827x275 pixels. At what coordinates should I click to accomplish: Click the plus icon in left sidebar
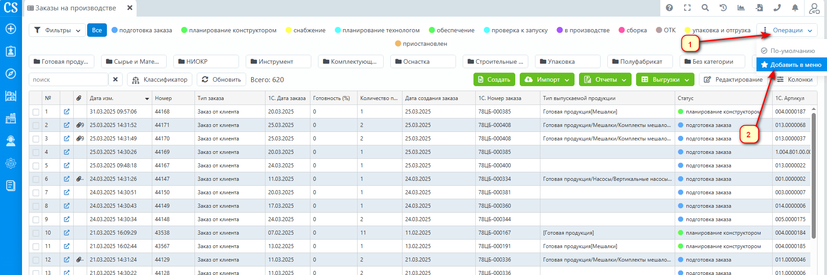(x=11, y=29)
